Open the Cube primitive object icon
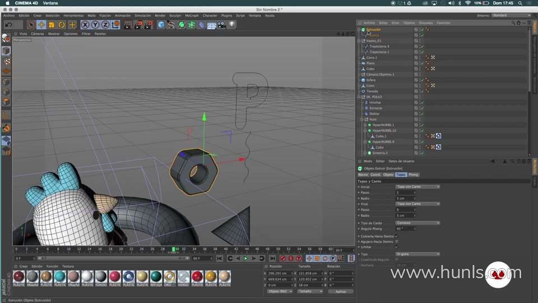Screen dimensions: 538x303 tap(161, 25)
